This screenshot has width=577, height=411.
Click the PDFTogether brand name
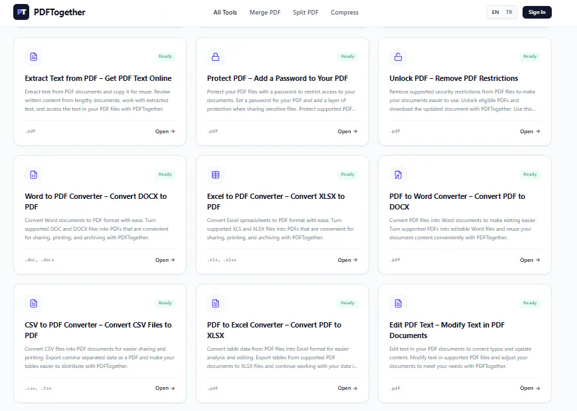click(60, 13)
